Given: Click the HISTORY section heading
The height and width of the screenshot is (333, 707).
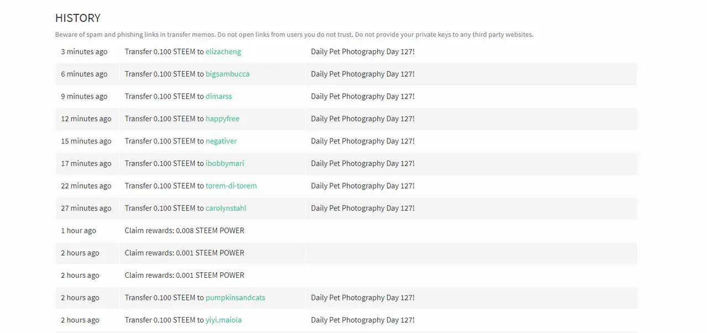Looking at the screenshot, I should pyautogui.click(x=78, y=18).
